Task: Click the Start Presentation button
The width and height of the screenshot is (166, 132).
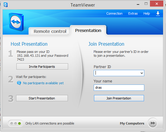Action: pos(42,98)
